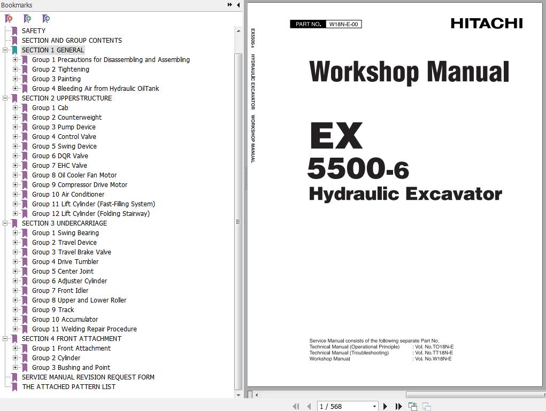Open Group 6 Adjuster Cylinder bookmark
The image size is (546, 411).
pyautogui.click(x=70, y=281)
